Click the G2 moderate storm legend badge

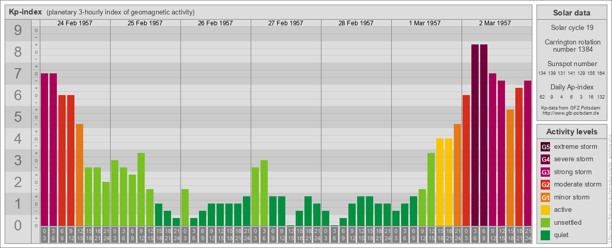(x=545, y=184)
